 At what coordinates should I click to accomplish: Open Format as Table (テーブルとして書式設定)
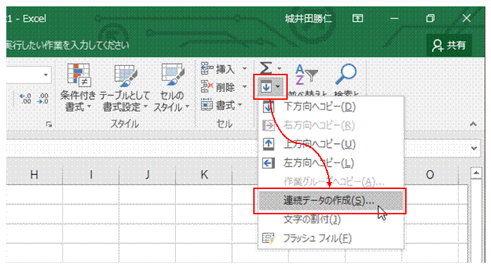click(x=125, y=88)
